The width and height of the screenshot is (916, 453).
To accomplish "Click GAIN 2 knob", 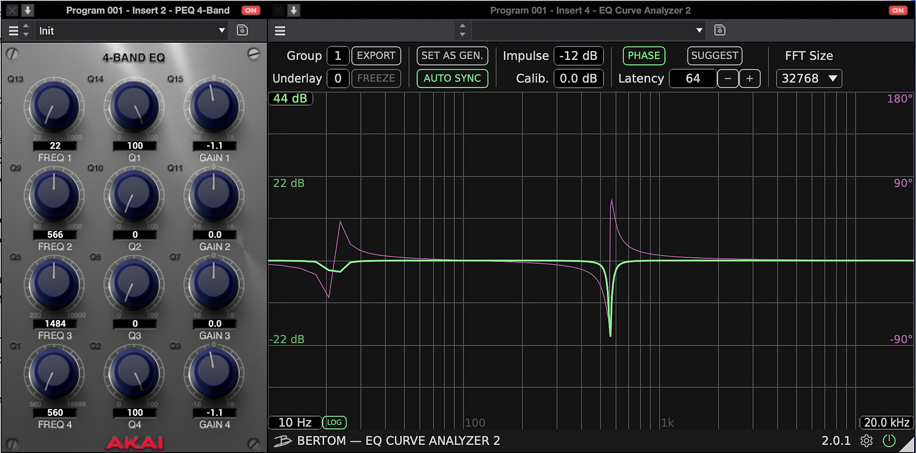I will 215,196.
